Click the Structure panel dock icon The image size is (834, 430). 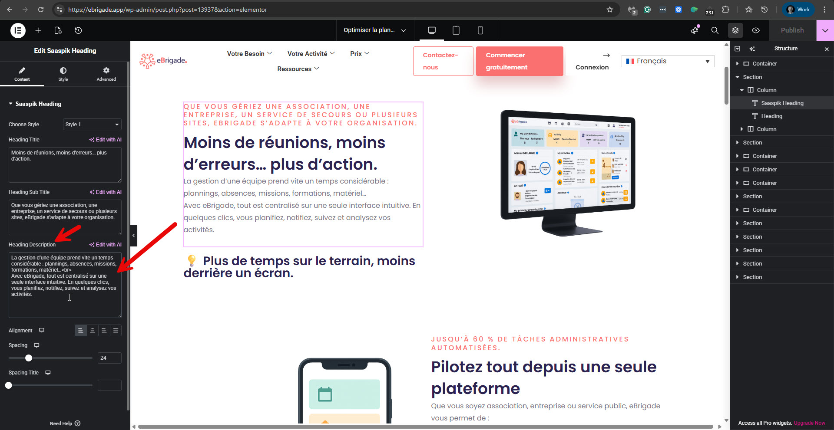click(x=738, y=49)
